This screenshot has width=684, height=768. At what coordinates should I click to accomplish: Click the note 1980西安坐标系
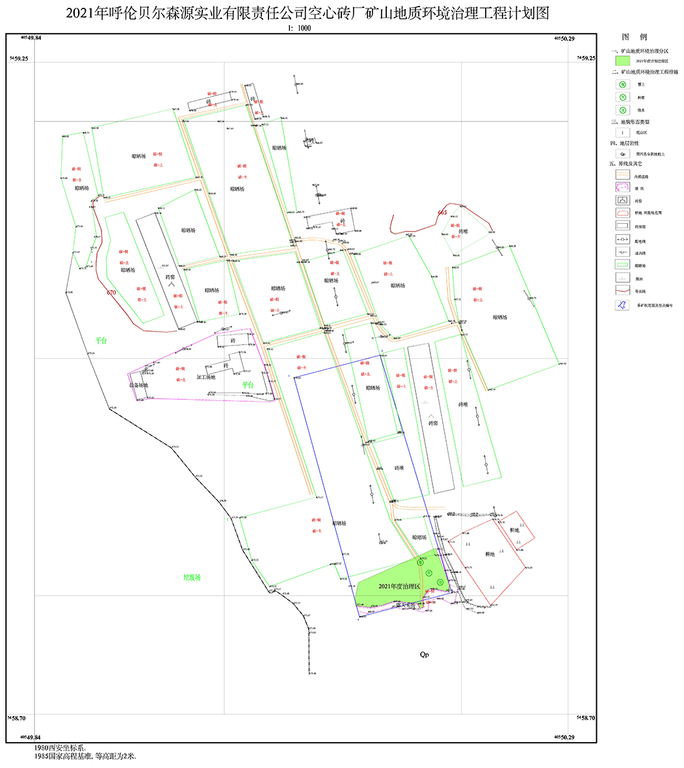coord(59,748)
